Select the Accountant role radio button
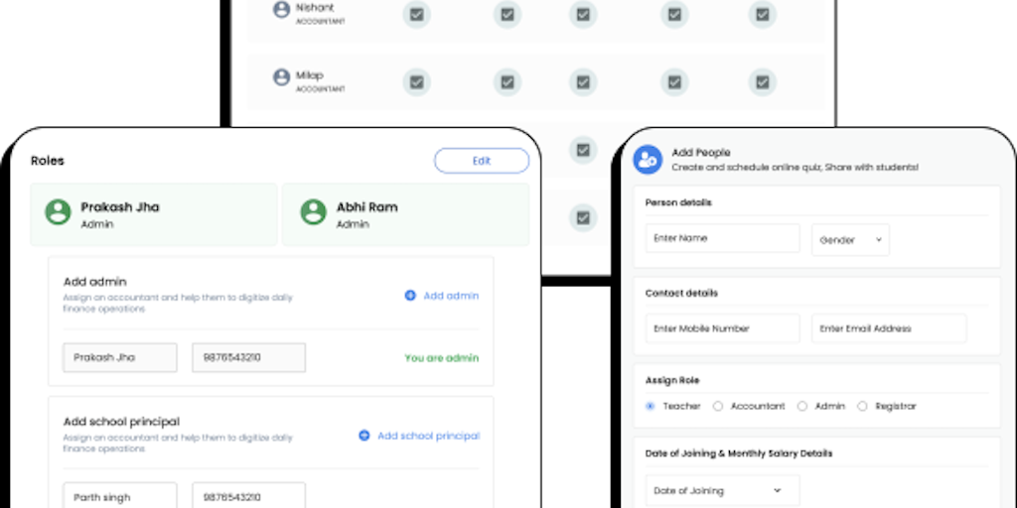 (717, 406)
